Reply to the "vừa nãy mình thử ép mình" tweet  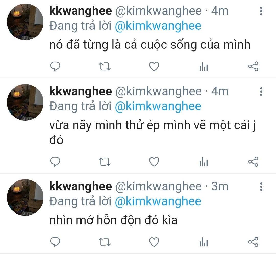(55, 162)
